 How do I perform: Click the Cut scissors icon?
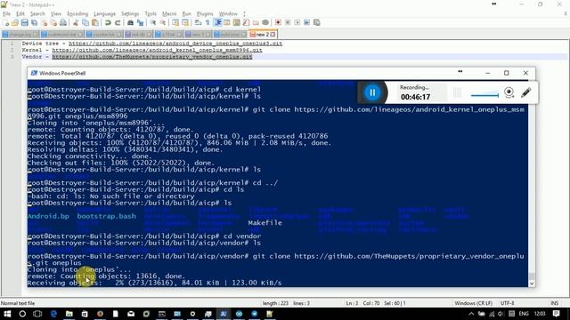coord(76,22)
